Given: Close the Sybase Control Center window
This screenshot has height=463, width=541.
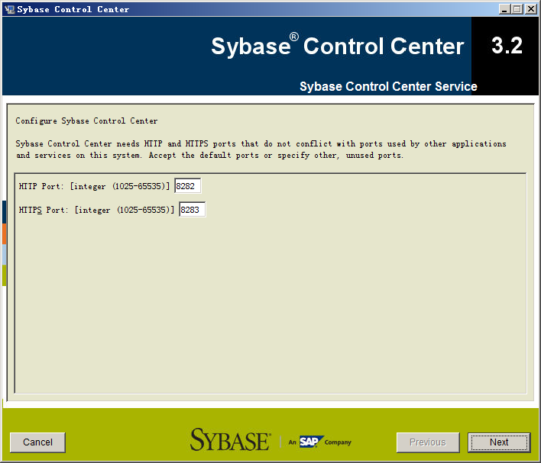Looking at the screenshot, I should (x=530, y=9).
